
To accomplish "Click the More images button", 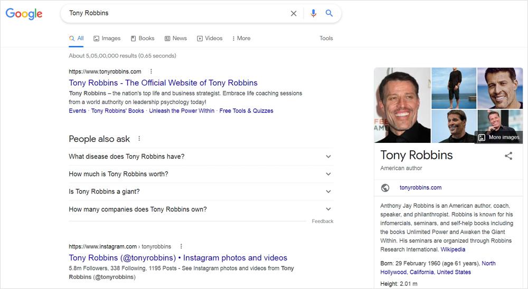I will pyautogui.click(x=499, y=137).
